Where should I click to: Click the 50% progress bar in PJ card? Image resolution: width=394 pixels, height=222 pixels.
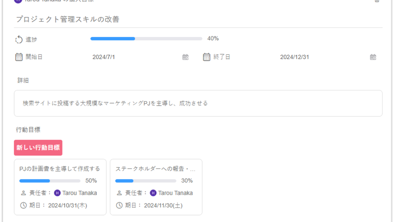point(50,181)
